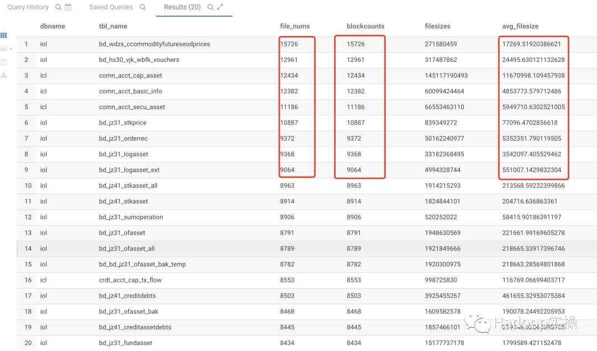The image size is (597, 351).
Task: Click the search icon beside Query History
Action: [58, 8]
